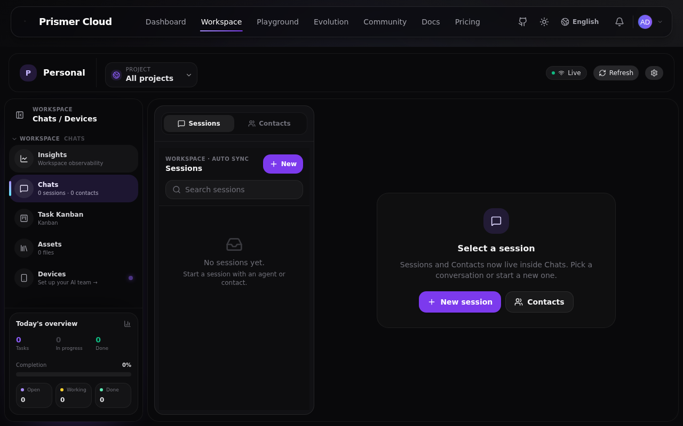Click the In progress count

point(58,340)
